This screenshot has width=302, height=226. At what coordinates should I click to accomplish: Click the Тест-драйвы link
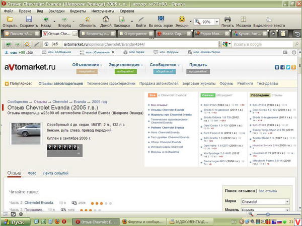pos(267,83)
